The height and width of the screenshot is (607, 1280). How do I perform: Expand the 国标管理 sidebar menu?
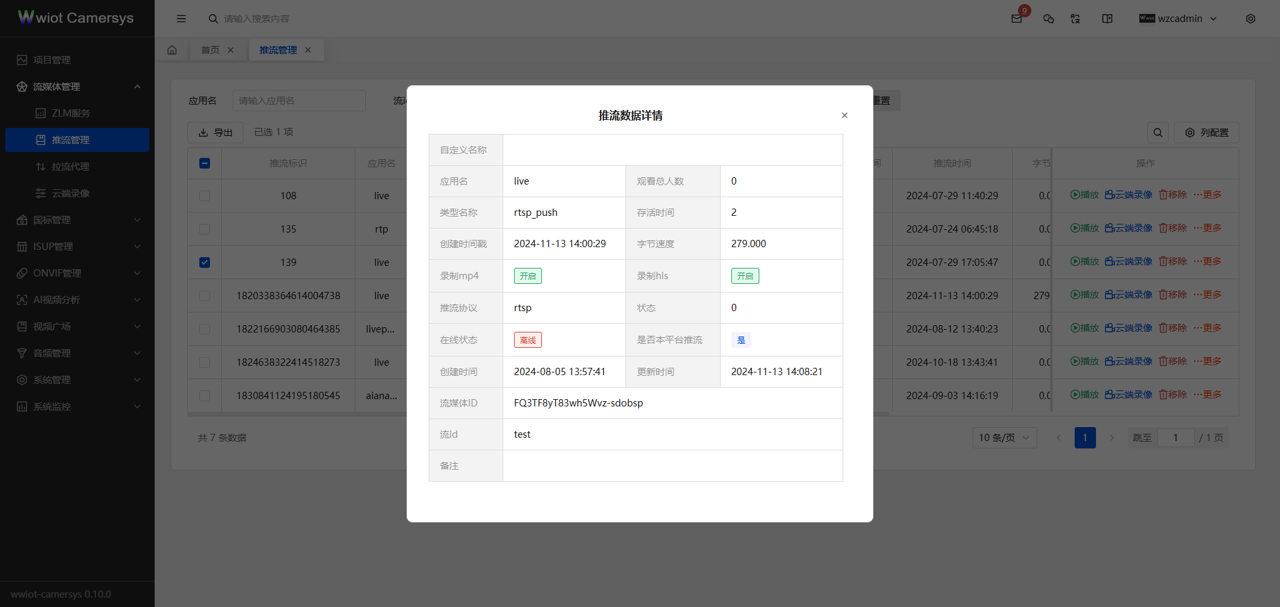[77, 220]
